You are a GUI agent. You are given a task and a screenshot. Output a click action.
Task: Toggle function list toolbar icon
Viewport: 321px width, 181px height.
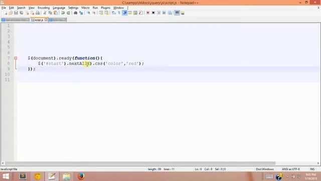pos(141,13)
